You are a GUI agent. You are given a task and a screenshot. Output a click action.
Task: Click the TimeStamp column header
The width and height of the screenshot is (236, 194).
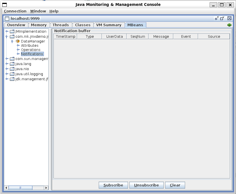pyautogui.click(x=66, y=36)
